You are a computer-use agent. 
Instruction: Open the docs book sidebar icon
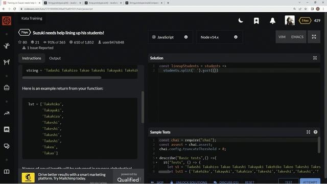[7, 172]
